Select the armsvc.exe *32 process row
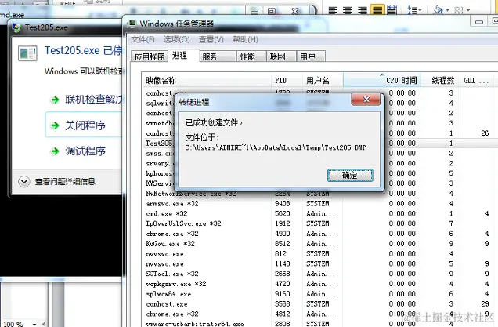The image size is (498, 327). [318, 204]
